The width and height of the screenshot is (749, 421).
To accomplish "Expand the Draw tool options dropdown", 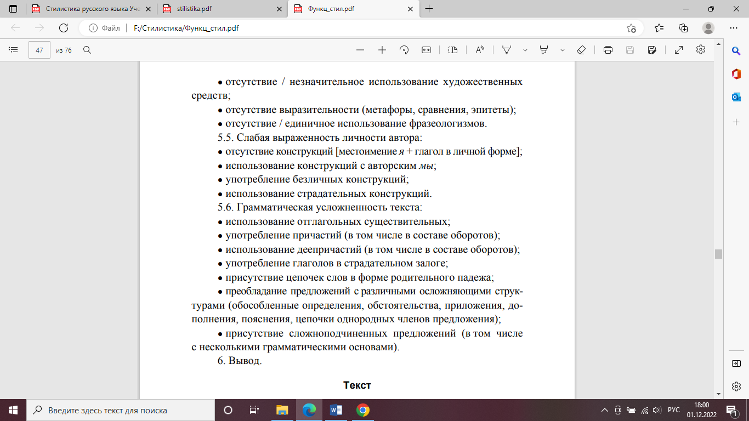I will tap(525, 50).
